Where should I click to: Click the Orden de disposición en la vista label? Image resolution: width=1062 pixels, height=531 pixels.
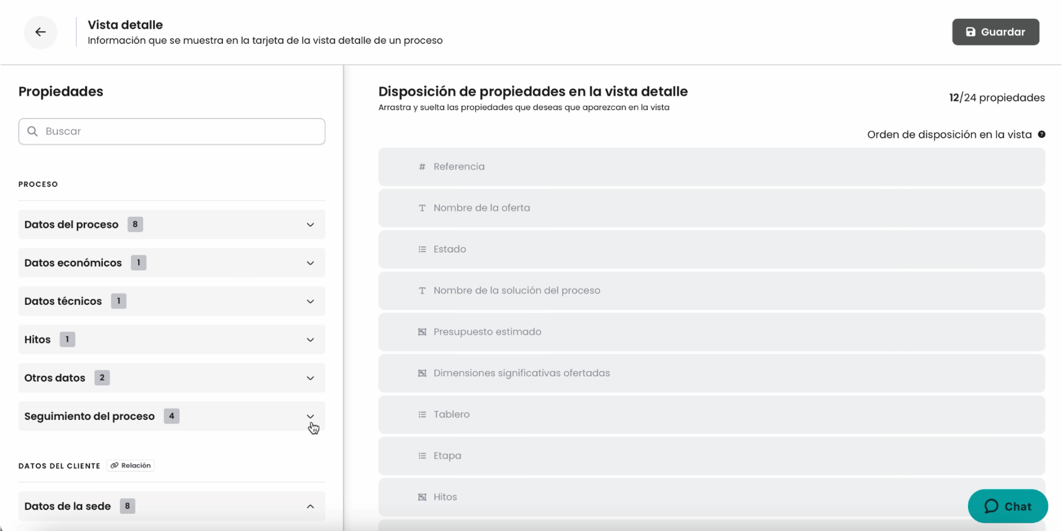pos(949,134)
